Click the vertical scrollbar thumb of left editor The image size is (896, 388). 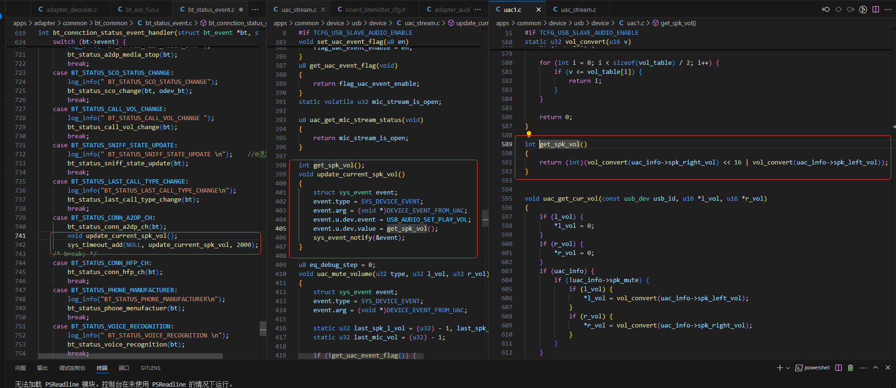pyautogui.click(x=263, y=328)
